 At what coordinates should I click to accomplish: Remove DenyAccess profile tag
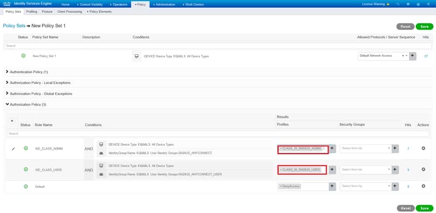[x=281, y=186]
